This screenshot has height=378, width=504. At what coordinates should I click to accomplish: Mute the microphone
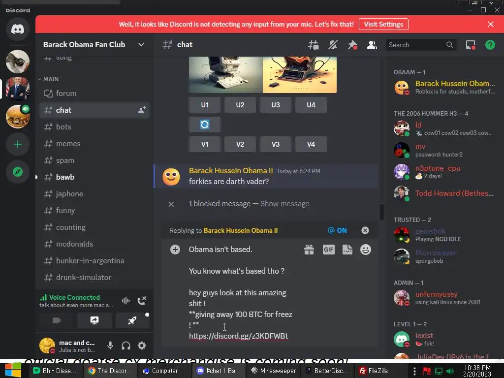(110, 346)
